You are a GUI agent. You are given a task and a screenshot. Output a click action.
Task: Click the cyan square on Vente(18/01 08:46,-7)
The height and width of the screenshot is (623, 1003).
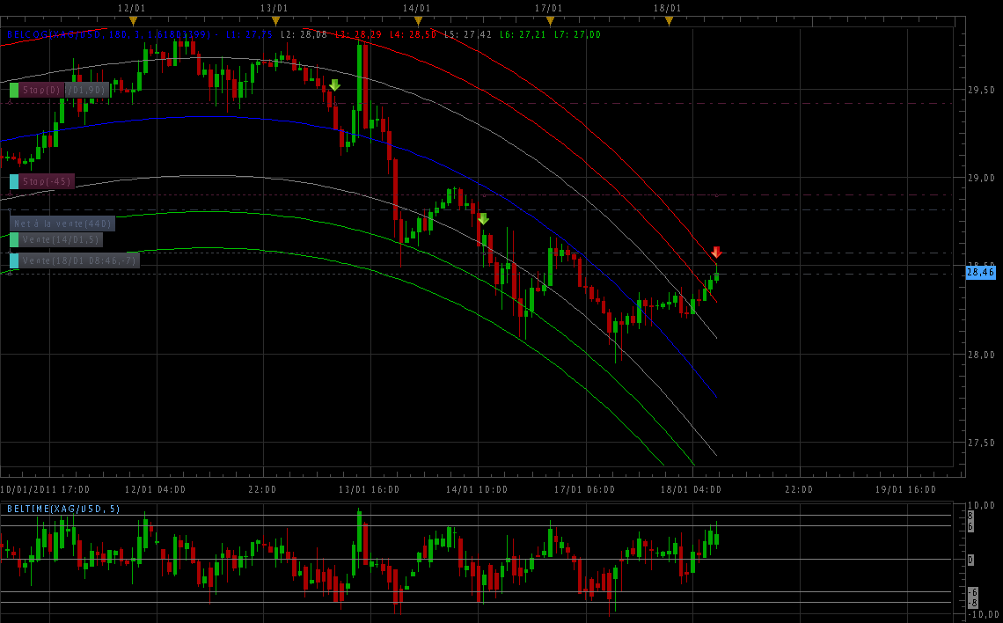coord(14,260)
